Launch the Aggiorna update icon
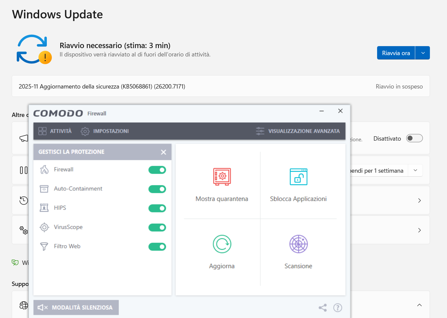 (x=222, y=244)
